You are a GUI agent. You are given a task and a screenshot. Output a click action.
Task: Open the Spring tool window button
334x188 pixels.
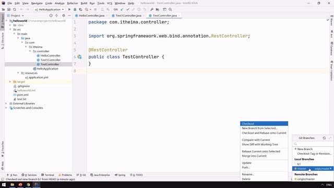[x=120, y=175]
